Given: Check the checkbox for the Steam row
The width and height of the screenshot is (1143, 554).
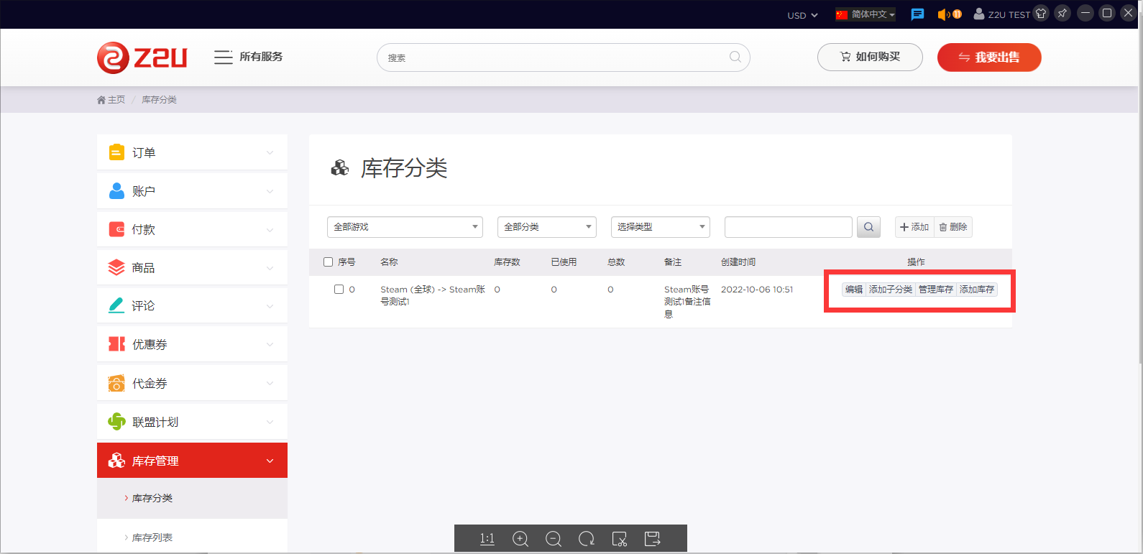Looking at the screenshot, I should [339, 290].
